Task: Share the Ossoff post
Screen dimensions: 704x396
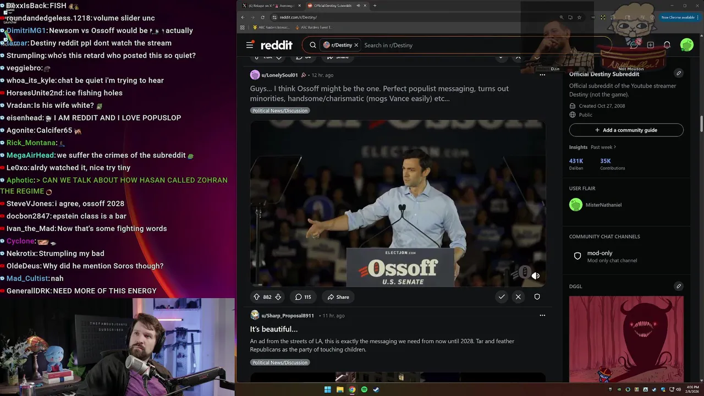Action: point(338,297)
